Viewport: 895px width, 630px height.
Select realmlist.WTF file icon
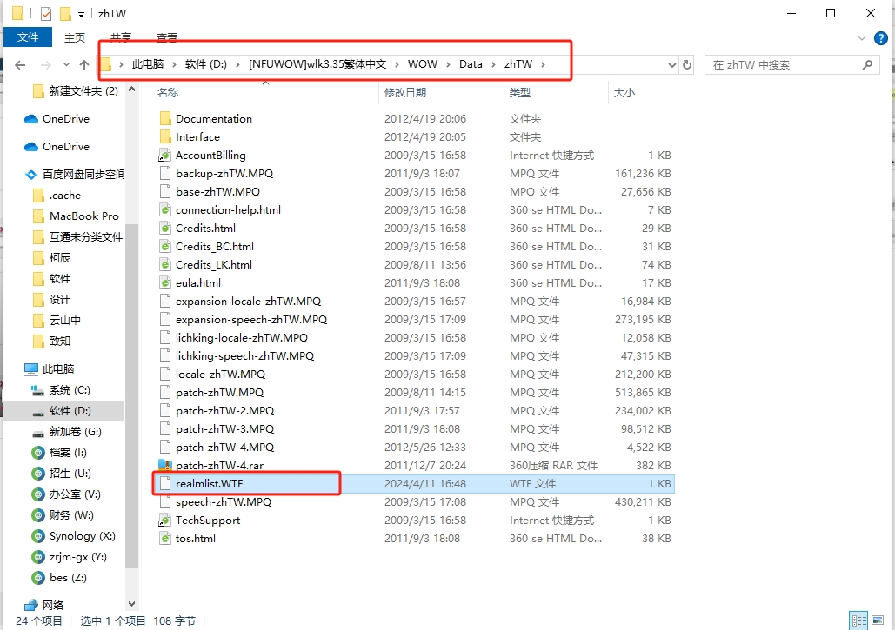165,483
